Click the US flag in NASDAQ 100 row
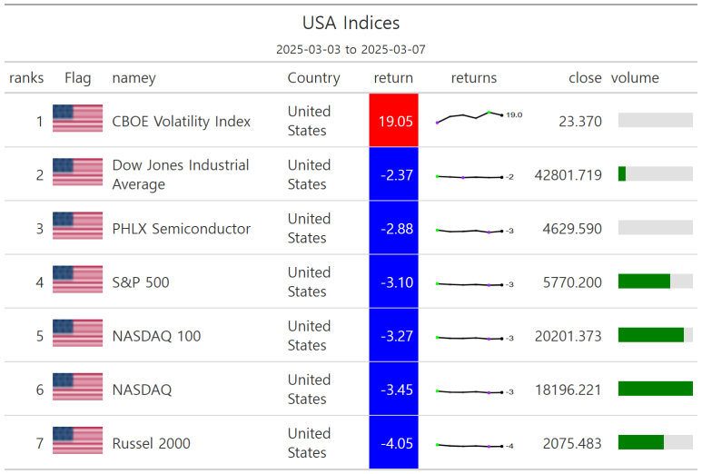The image size is (702, 474). (77, 333)
